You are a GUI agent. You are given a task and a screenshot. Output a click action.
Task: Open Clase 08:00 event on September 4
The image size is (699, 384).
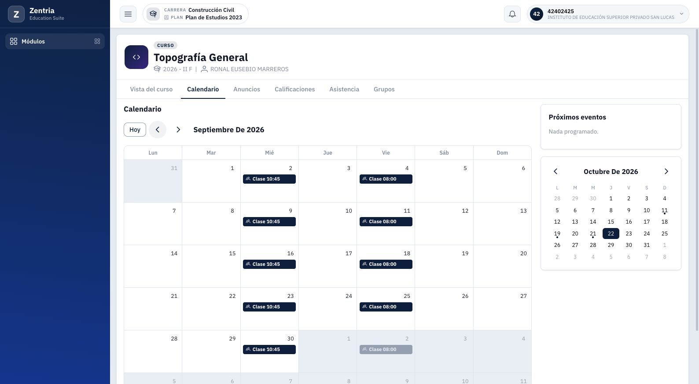click(x=386, y=179)
